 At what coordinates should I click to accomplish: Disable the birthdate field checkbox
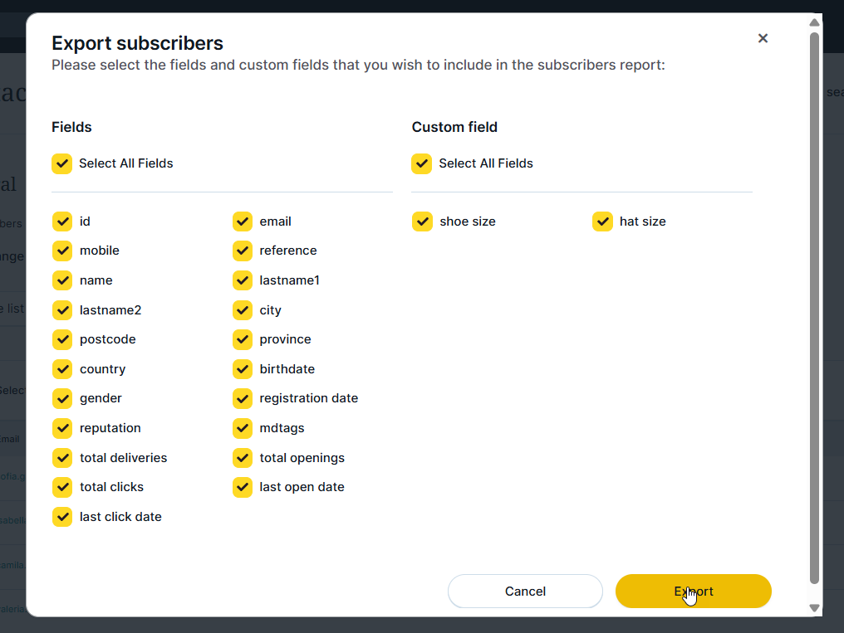tap(243, 369)
